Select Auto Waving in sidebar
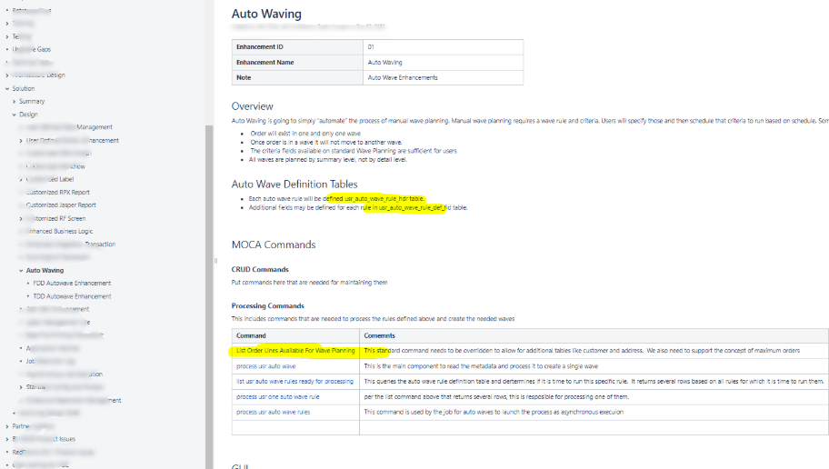Image resolution: width=829 pixels, height=469 pixels. 45,270
